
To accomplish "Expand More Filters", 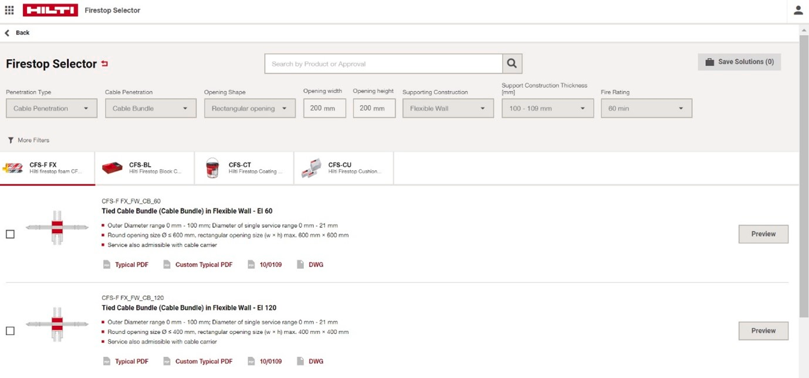I will tap(29, 140).
